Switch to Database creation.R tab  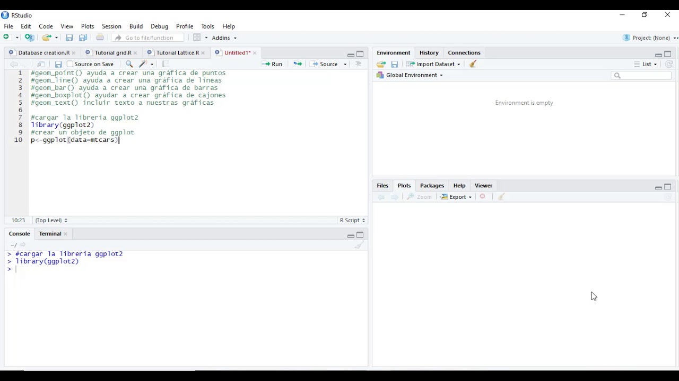(x=43, y=53)
